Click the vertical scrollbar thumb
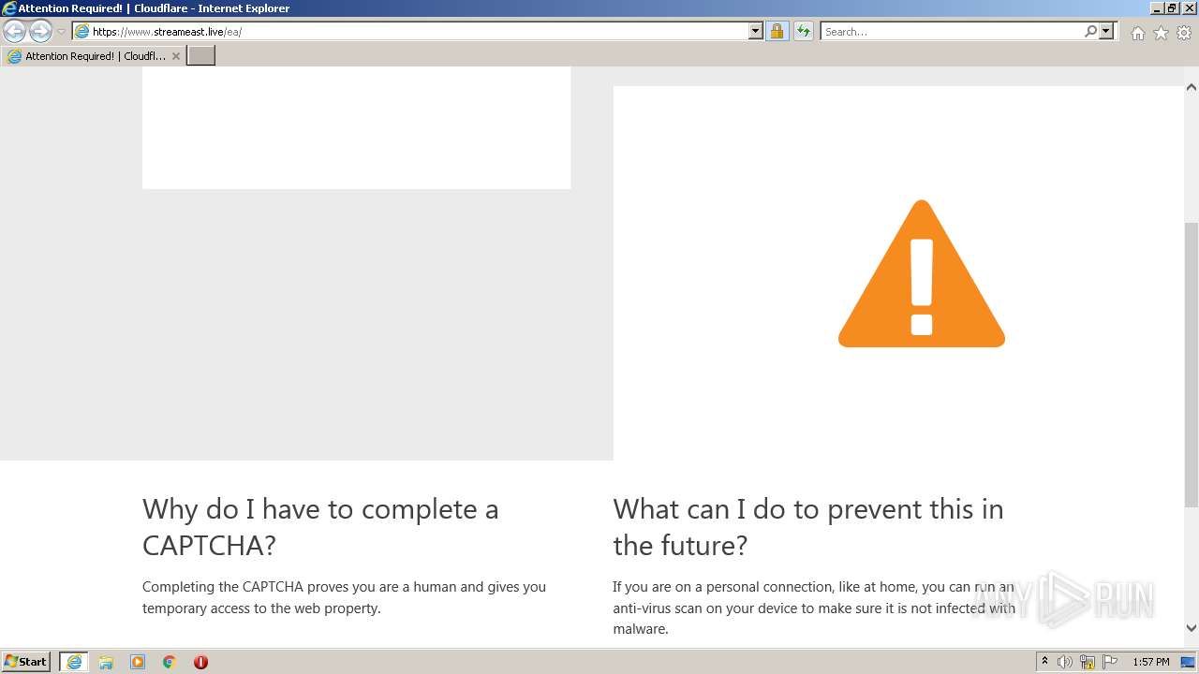The image size is (1199, 674). click(1192, 365)
